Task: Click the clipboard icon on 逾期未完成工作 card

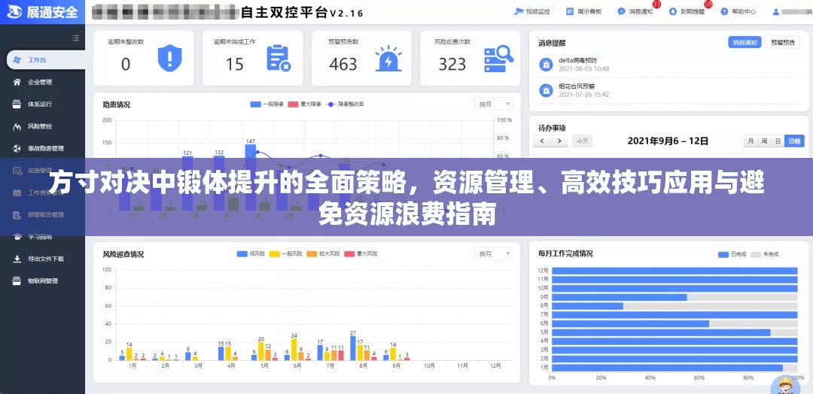Action: point(279,57)
